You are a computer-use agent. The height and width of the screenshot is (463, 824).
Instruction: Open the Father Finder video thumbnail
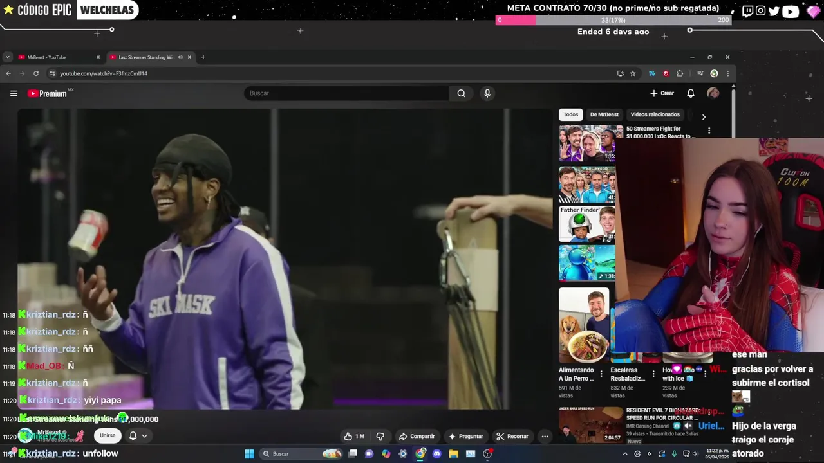tap(586, 223)
